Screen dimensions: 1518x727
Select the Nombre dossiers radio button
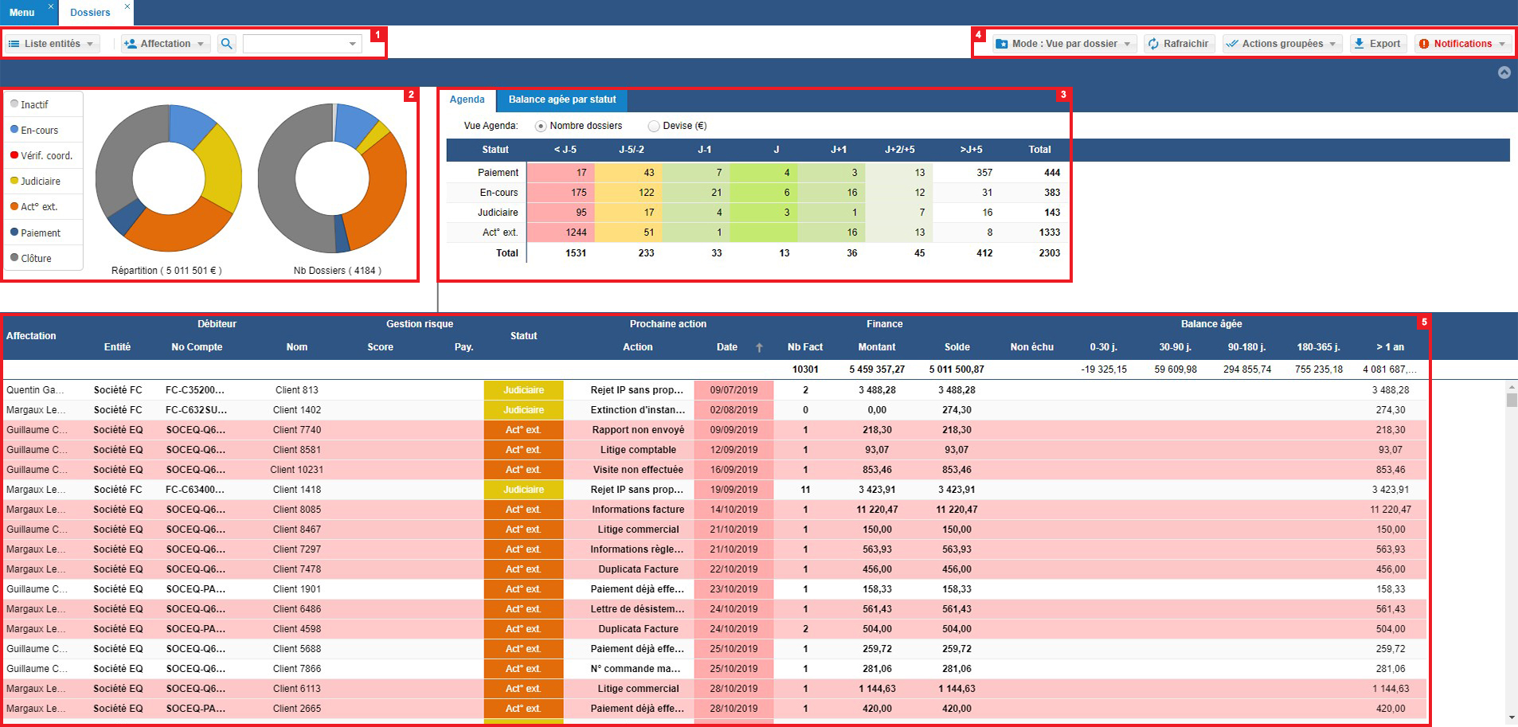[541, 126]
